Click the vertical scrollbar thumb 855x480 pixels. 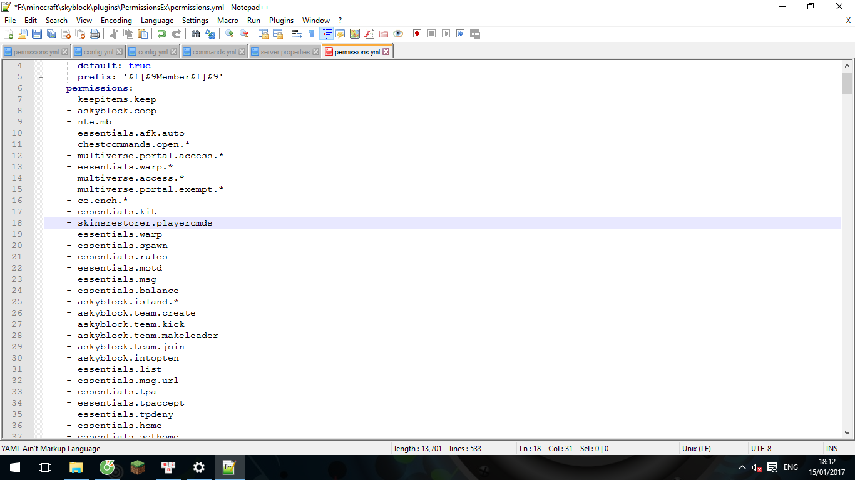pos(847,82)
